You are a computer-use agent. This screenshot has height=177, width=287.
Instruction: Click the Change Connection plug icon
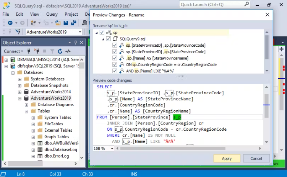click(x=18, y=32)
